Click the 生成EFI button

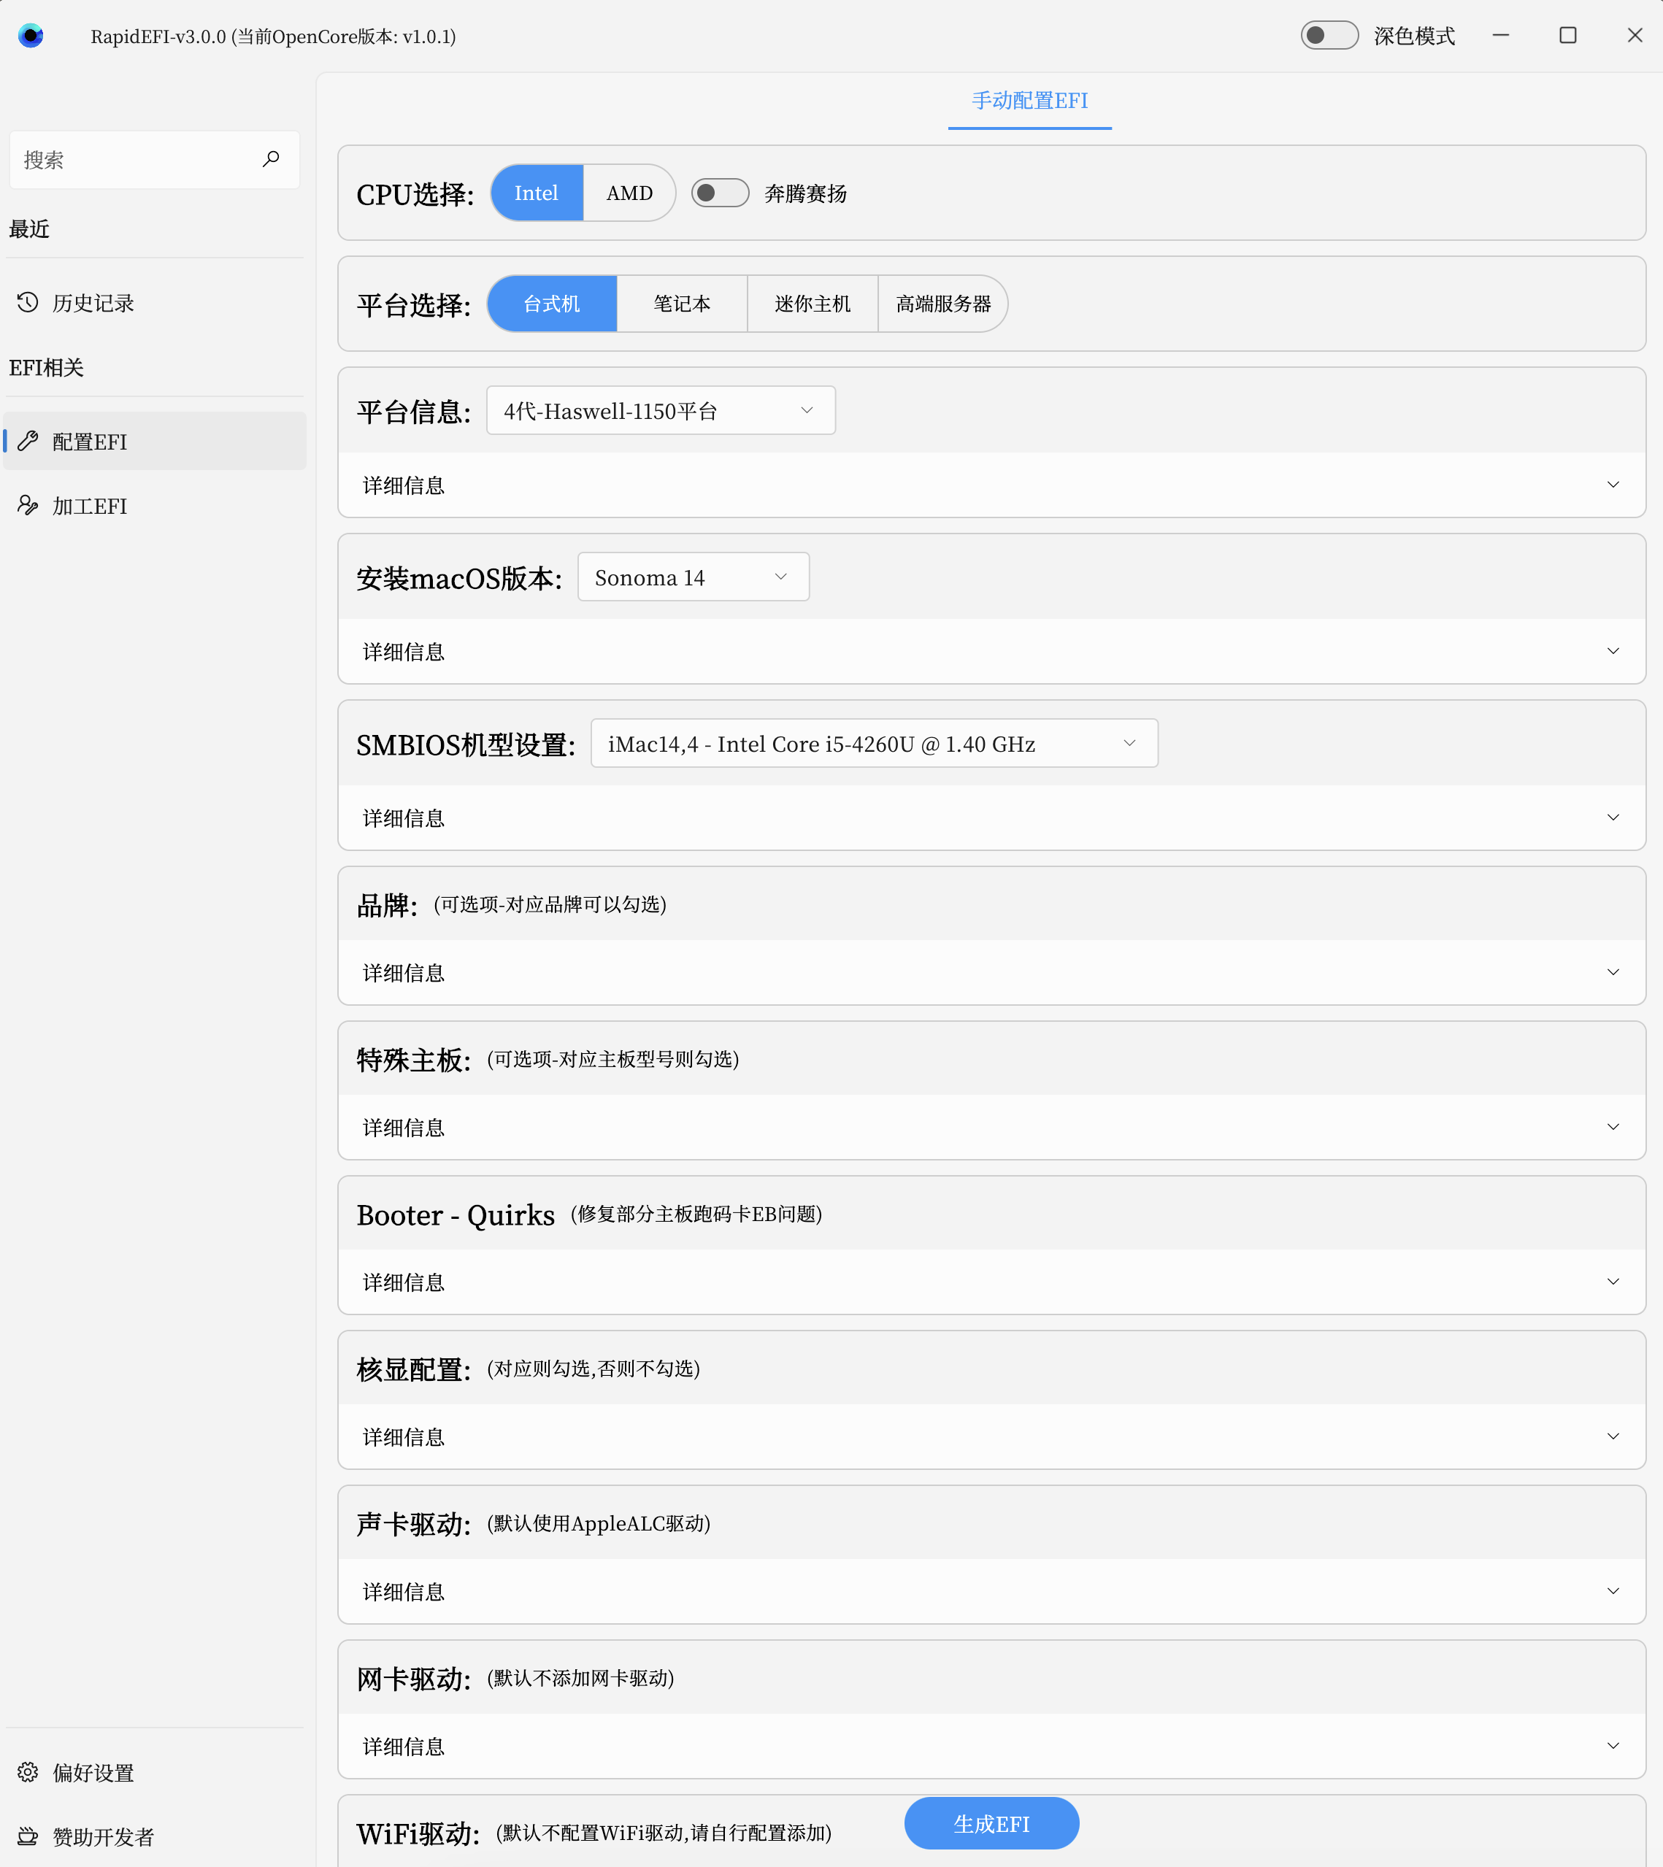[991, 1823]
